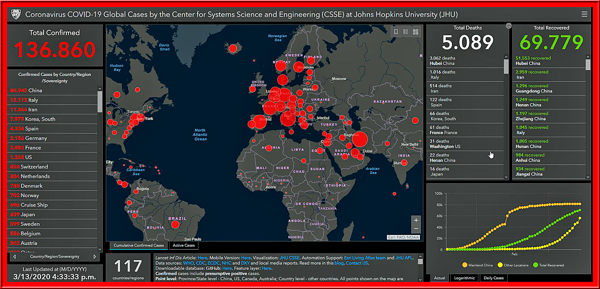Click the Contact US link
The width and height of the screenshot is (600, 289).
(x=357, y=263)
